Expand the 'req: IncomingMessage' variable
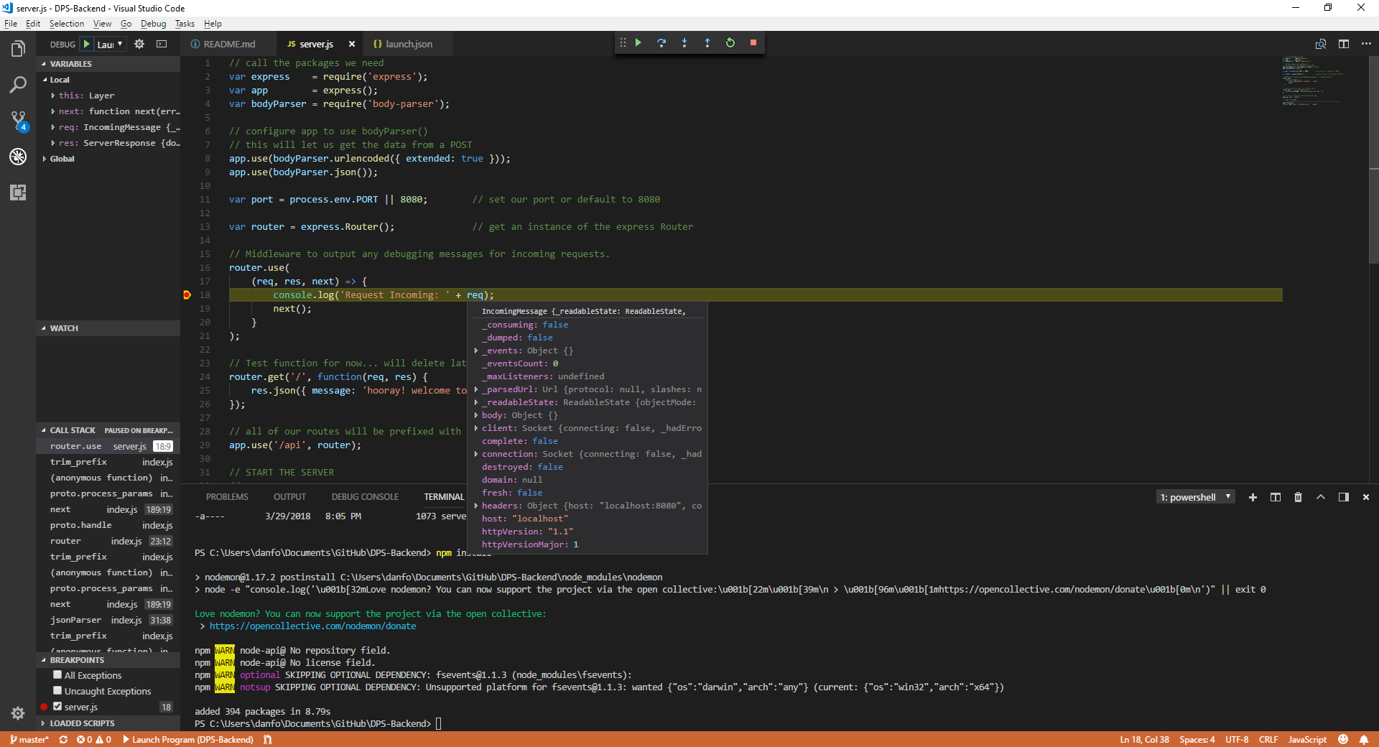Viewport: 1379px width, 747px height. click(x=53, y=127)
